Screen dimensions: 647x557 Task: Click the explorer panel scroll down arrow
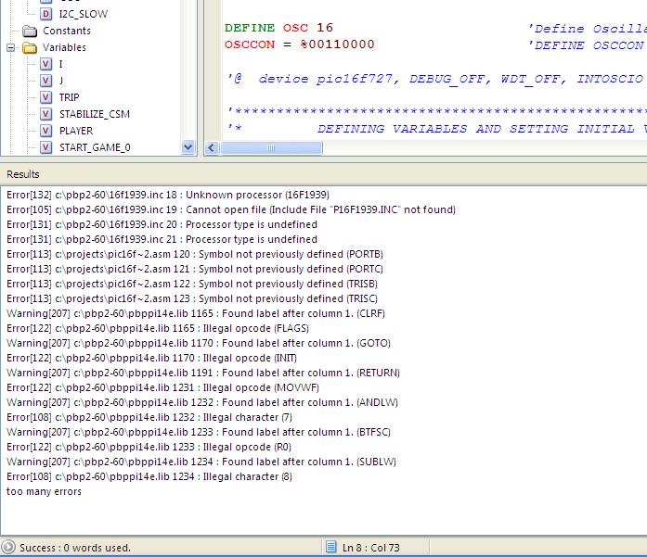[x=188, y=147]
